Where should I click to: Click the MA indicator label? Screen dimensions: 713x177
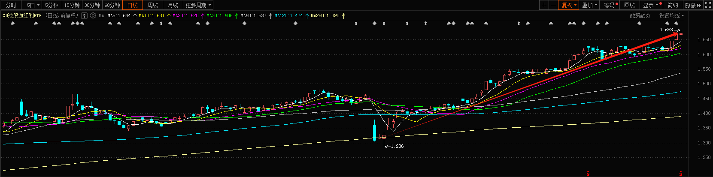click(102, 15)
